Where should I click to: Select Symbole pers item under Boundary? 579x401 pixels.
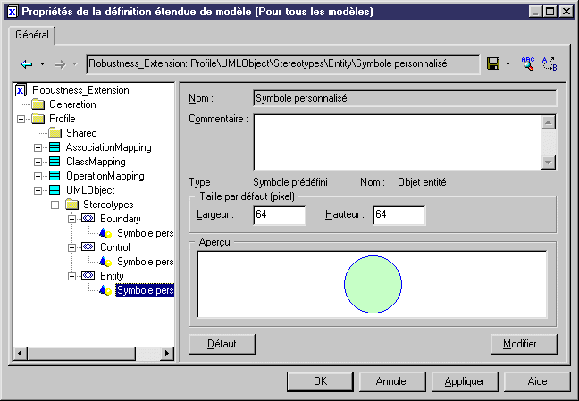pos(145,233)
